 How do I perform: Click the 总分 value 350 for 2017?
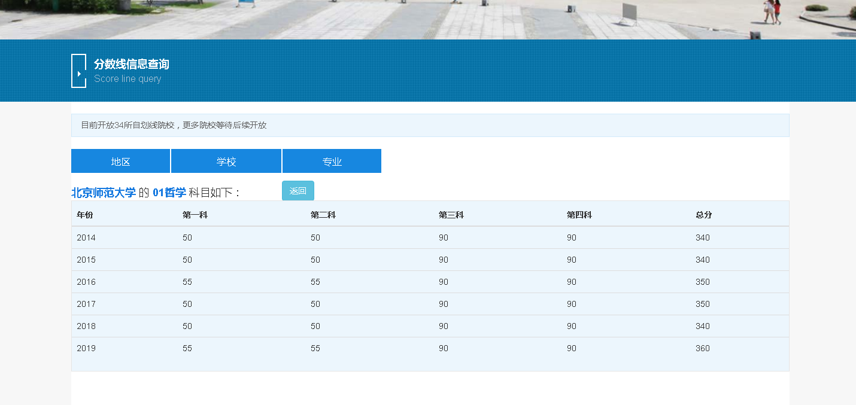[703, 304]
